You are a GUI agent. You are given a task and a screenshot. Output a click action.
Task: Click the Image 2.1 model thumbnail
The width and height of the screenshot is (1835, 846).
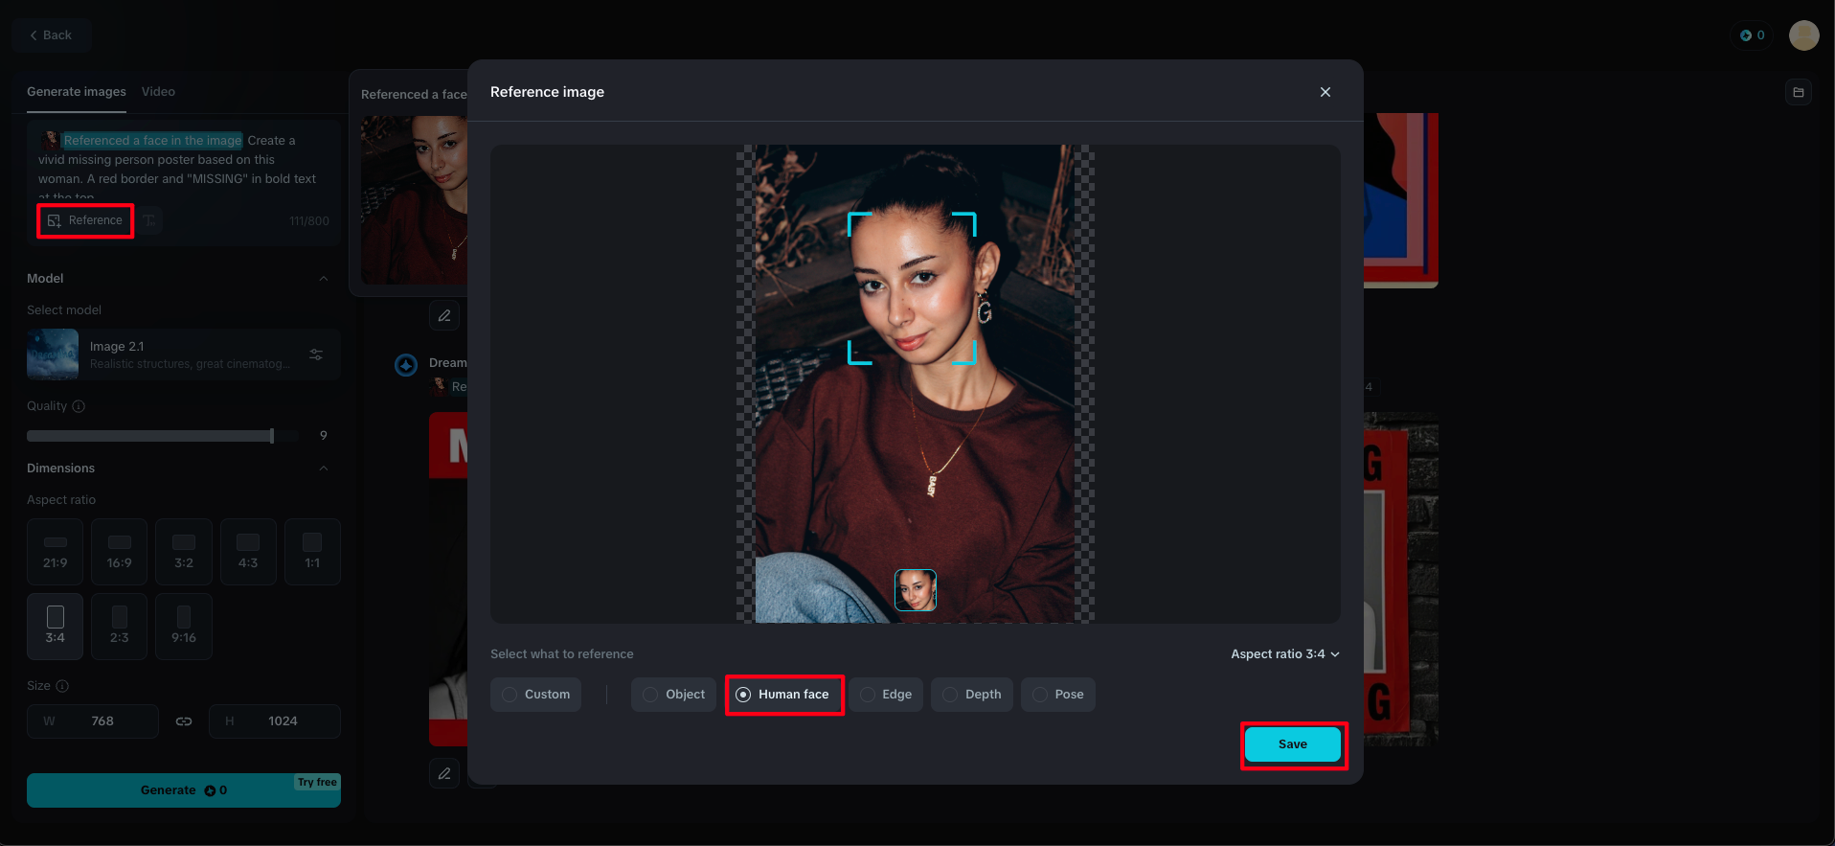[53, 354]
